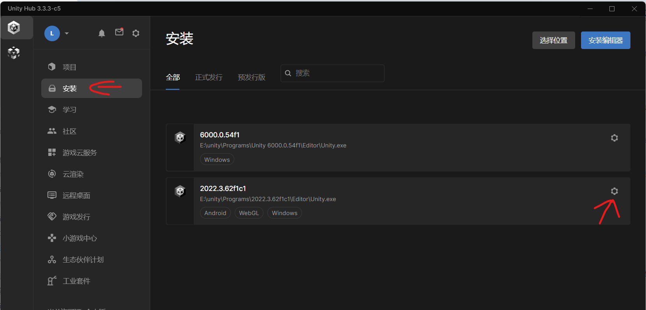The image size is (646, 310).
Task: Click the 安装 drive icon
Action: tap(52, 88)
